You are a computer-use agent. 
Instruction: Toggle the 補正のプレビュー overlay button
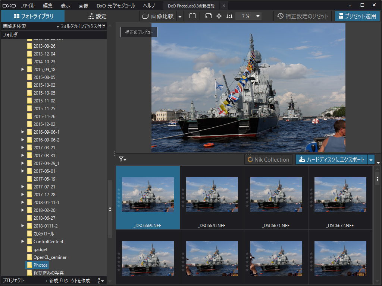[x=139, y=32]
